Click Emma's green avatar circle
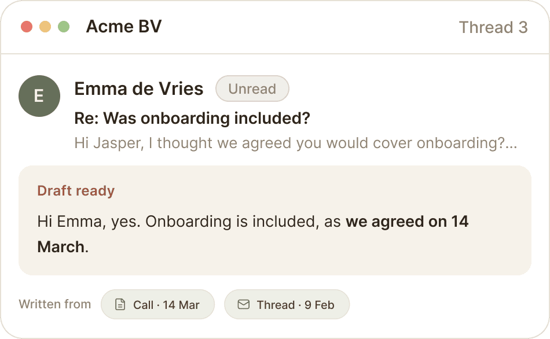The width and height of the screenshot is (550, 339). (39, 96)
